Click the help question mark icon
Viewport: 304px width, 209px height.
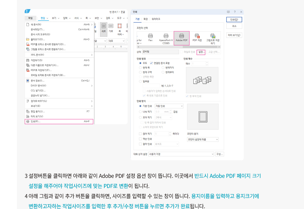coord(235,12)
